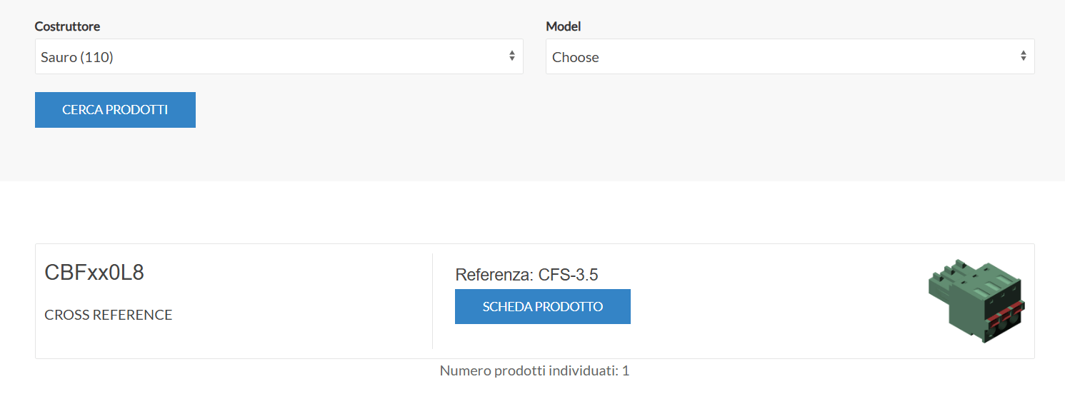Click the Referenza: CFS-3.5 text
Viewport: 1065px width, 399px height.
coord(526,275)
